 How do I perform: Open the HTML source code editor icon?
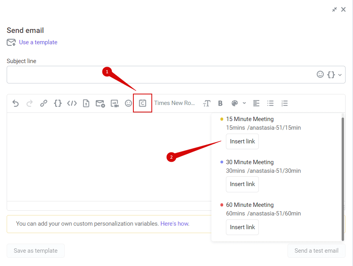[72, 103]
